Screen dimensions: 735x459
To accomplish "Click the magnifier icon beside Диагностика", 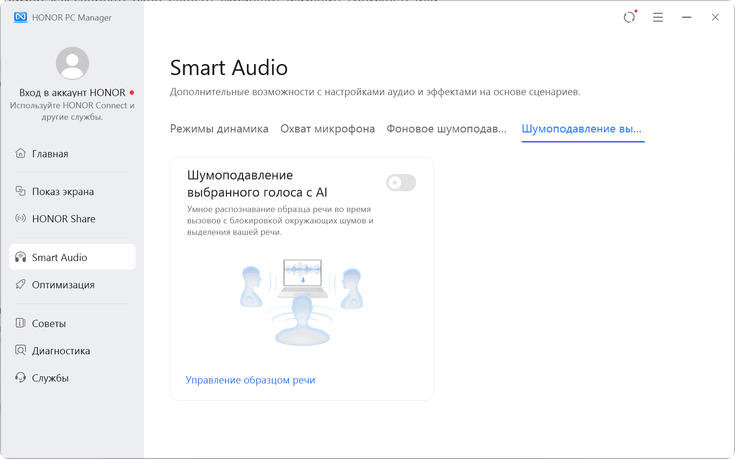I will click(21, 350).
